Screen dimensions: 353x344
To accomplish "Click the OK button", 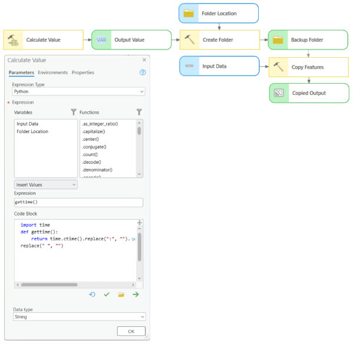I will coord(131,331).
